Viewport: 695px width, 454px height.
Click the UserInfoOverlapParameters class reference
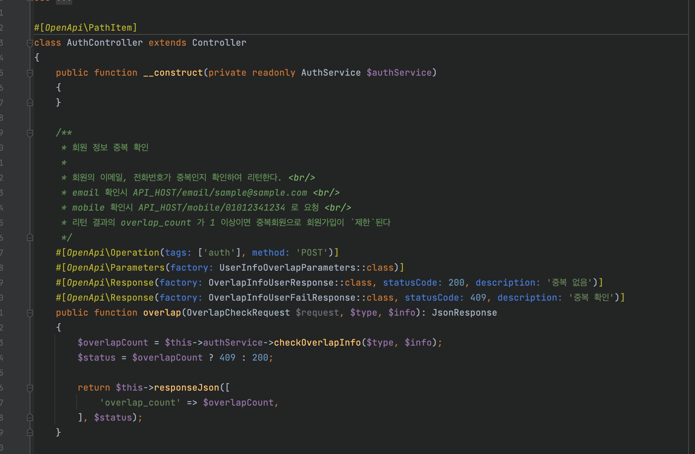pyautogui.click(x=288, y=268)
